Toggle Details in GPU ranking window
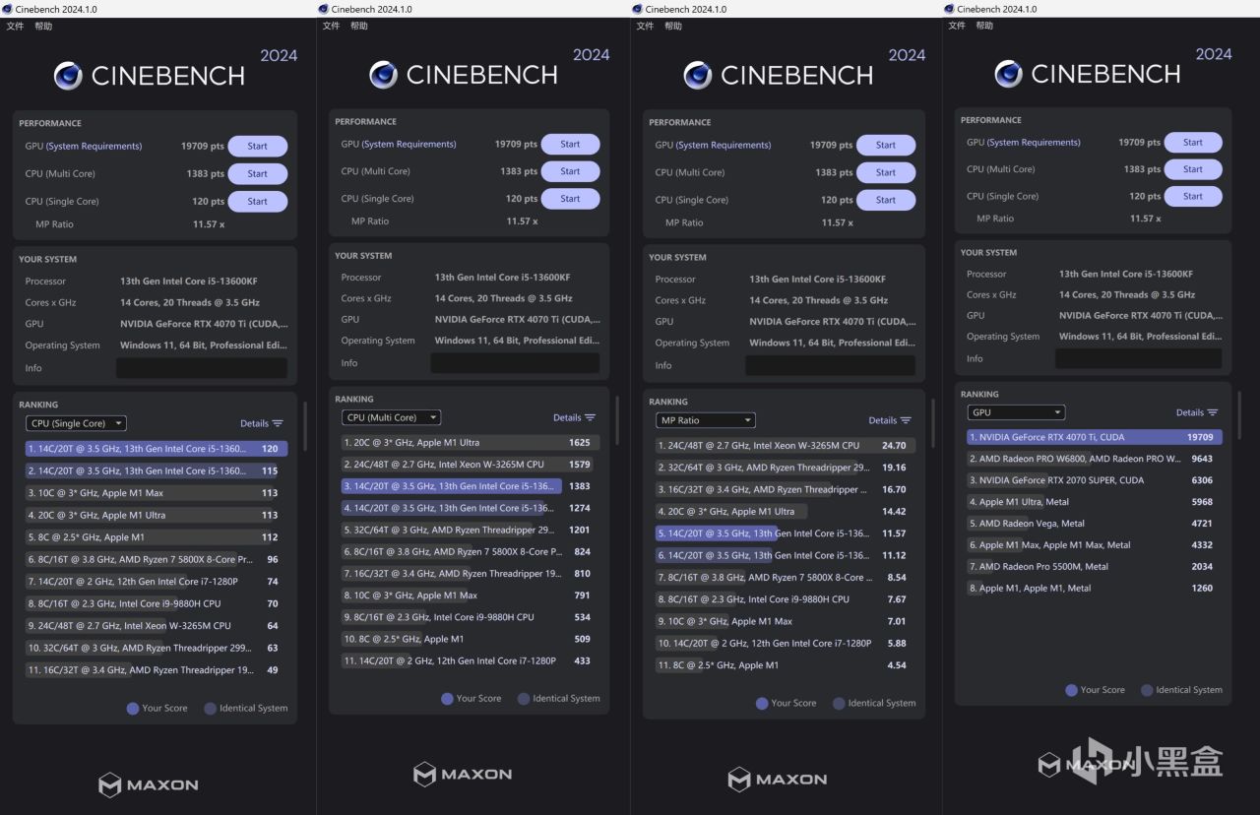Viewport: 1260px width, 815px height. coord(1197,412)
